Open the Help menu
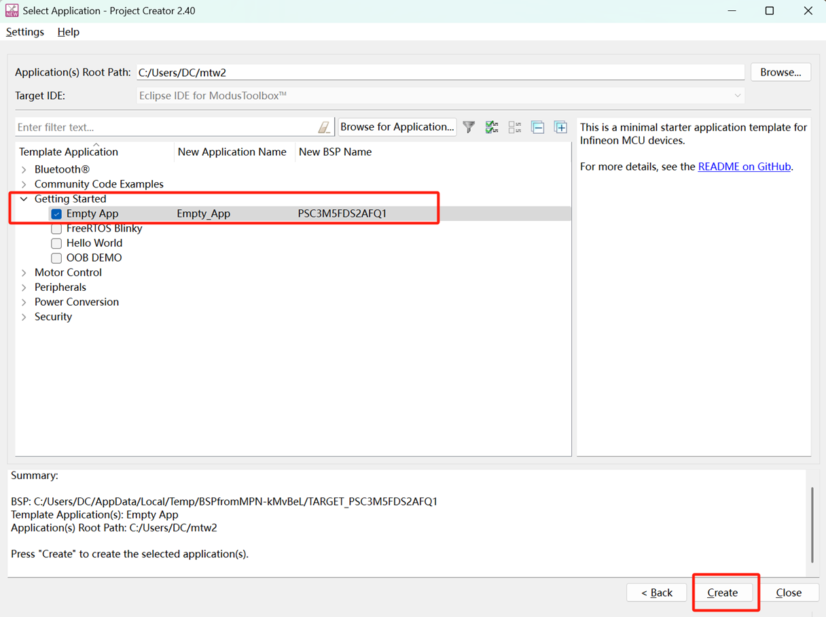This screenshot has width=826, height=617. [68, 32]
